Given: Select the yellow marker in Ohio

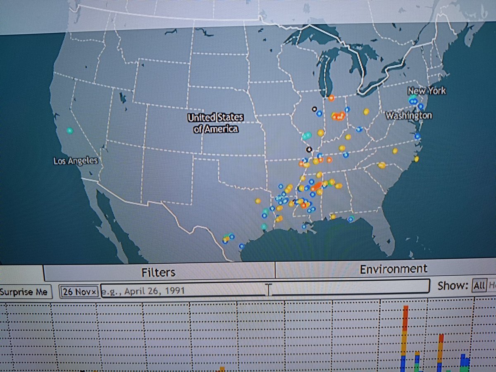Looking at the screenshot, I should click(x=366, y=112).
